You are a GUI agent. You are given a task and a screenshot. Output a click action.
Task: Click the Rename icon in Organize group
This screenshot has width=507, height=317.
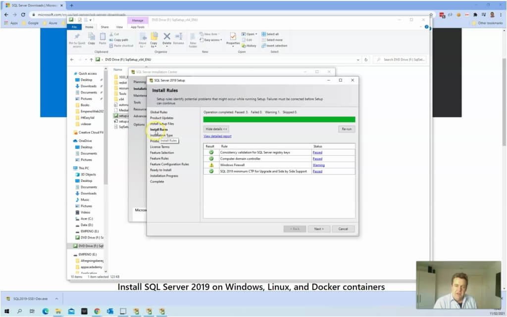tap(179, 38)
